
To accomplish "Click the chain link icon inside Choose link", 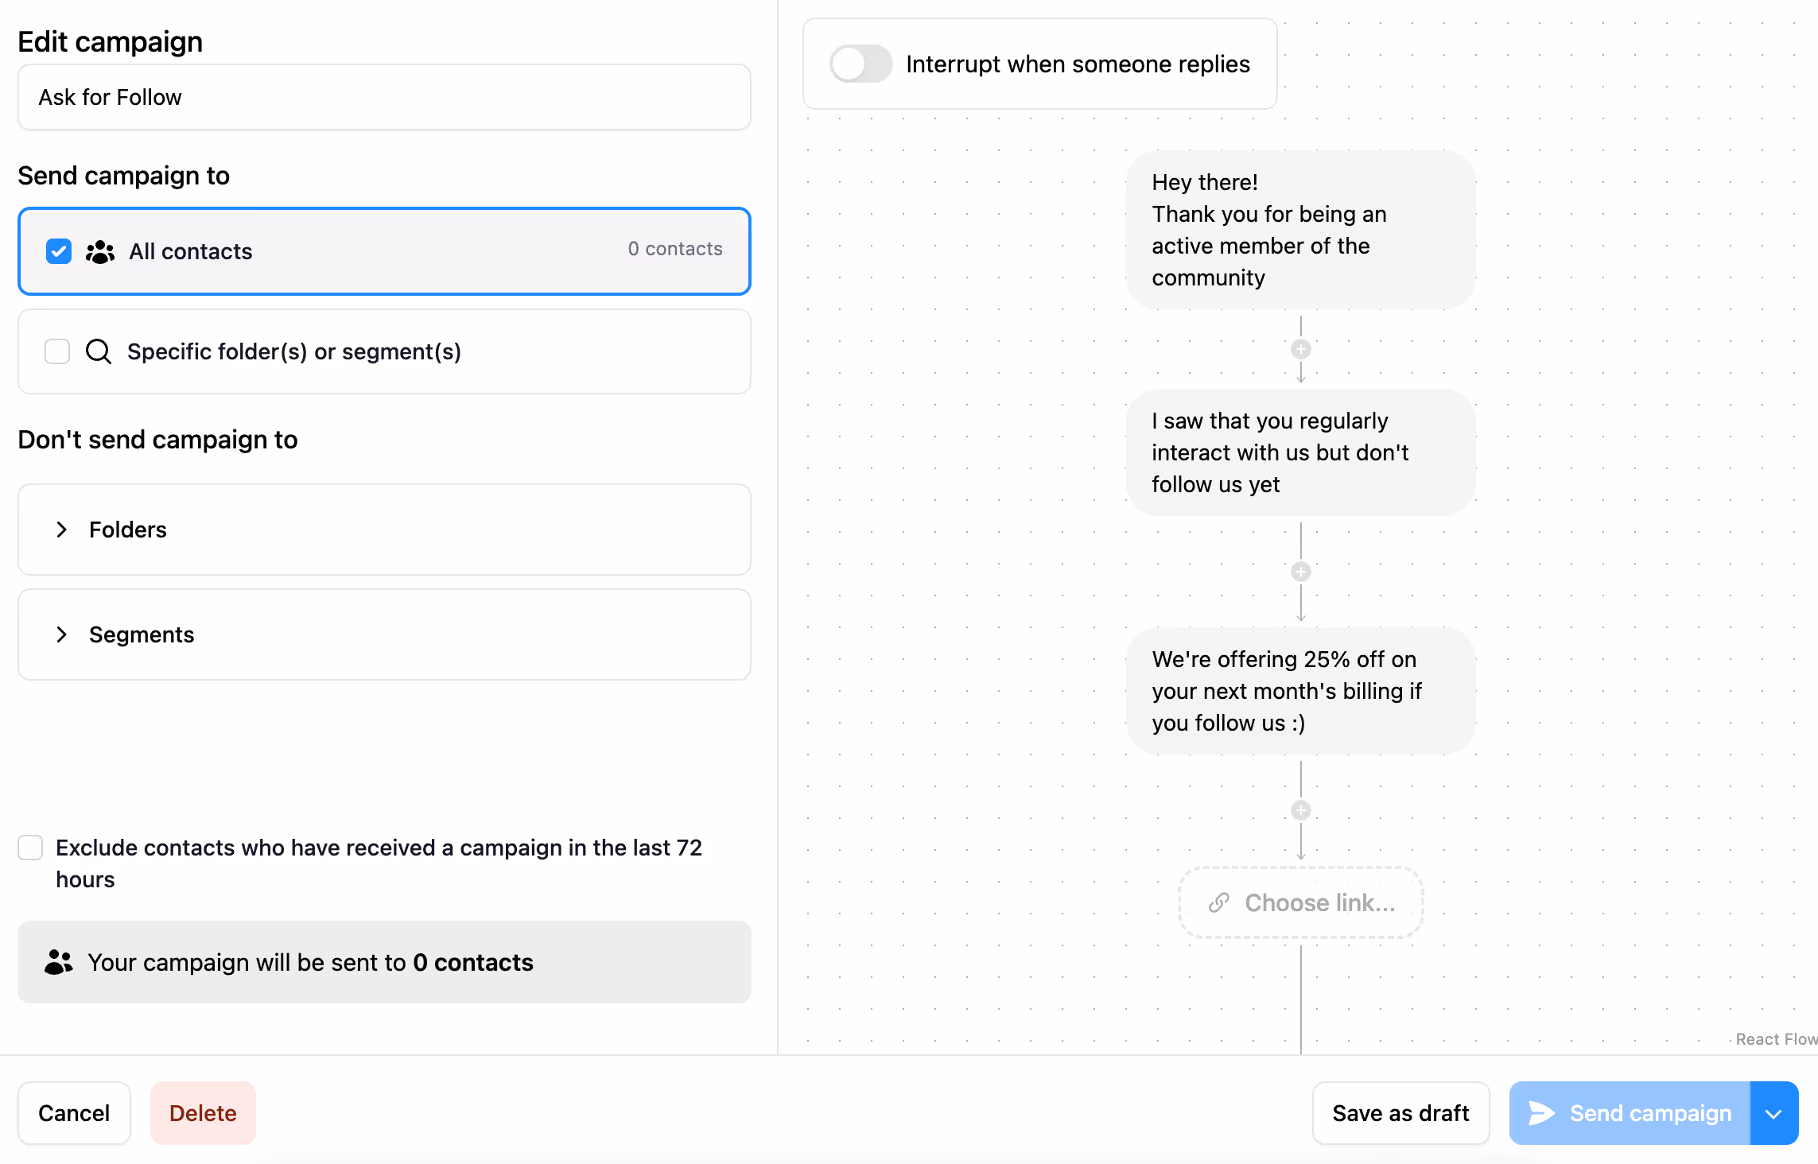I will pyautogui.click(x=1219, y=903).
